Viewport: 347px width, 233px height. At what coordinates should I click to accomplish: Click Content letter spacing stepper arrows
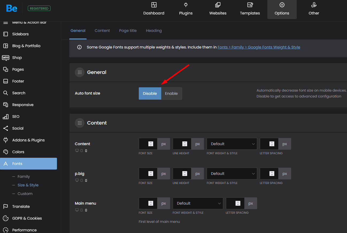click(x=272, y=144)
